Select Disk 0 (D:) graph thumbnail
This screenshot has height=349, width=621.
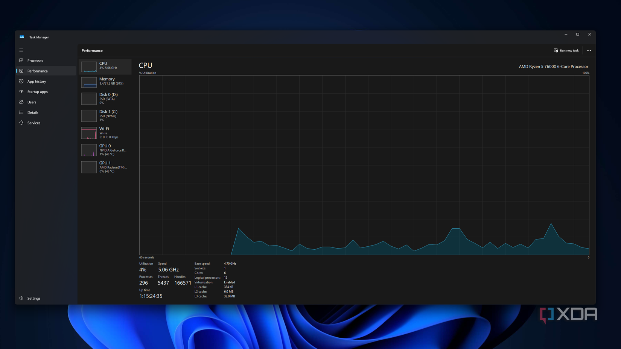point(89,99)
